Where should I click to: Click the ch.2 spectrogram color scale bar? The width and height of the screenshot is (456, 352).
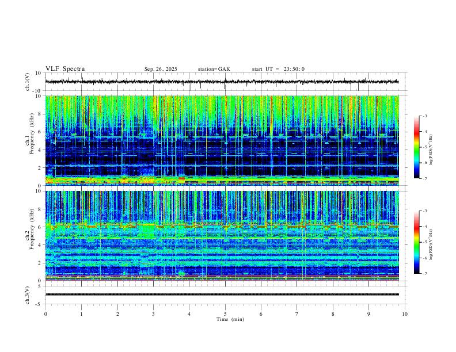coord(417,242)
